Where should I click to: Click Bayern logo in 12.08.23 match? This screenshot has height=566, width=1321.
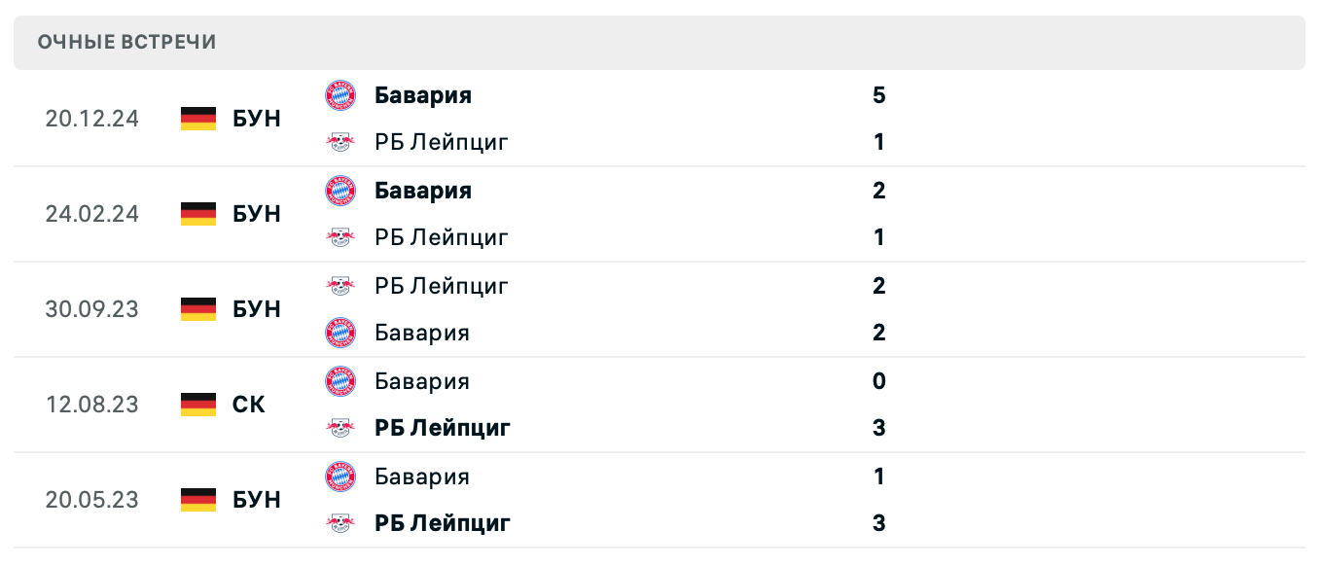tap(340, 381)
